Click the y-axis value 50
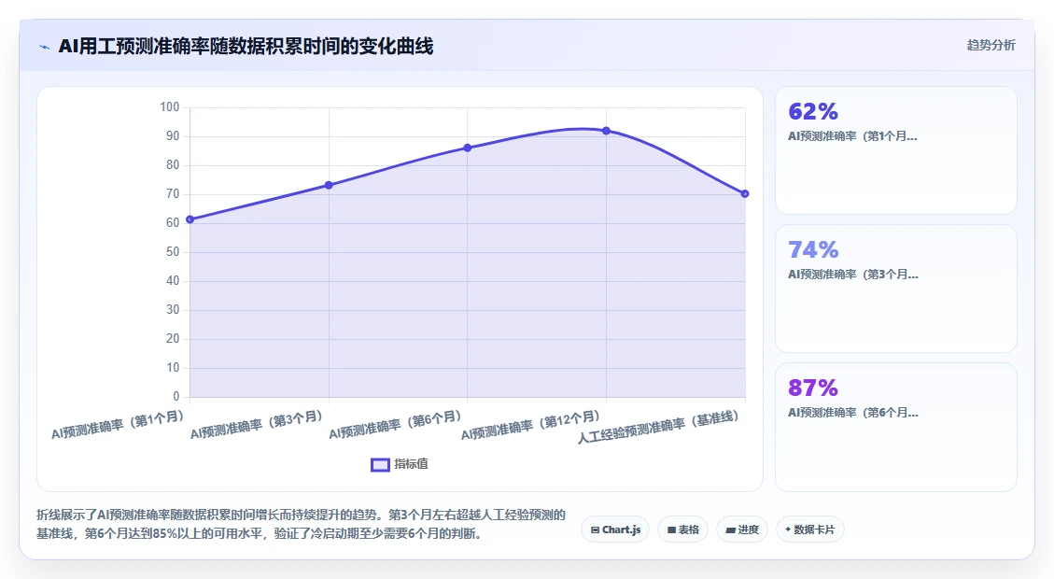Viewport: 1054px width, 579px height. point(173,251)
